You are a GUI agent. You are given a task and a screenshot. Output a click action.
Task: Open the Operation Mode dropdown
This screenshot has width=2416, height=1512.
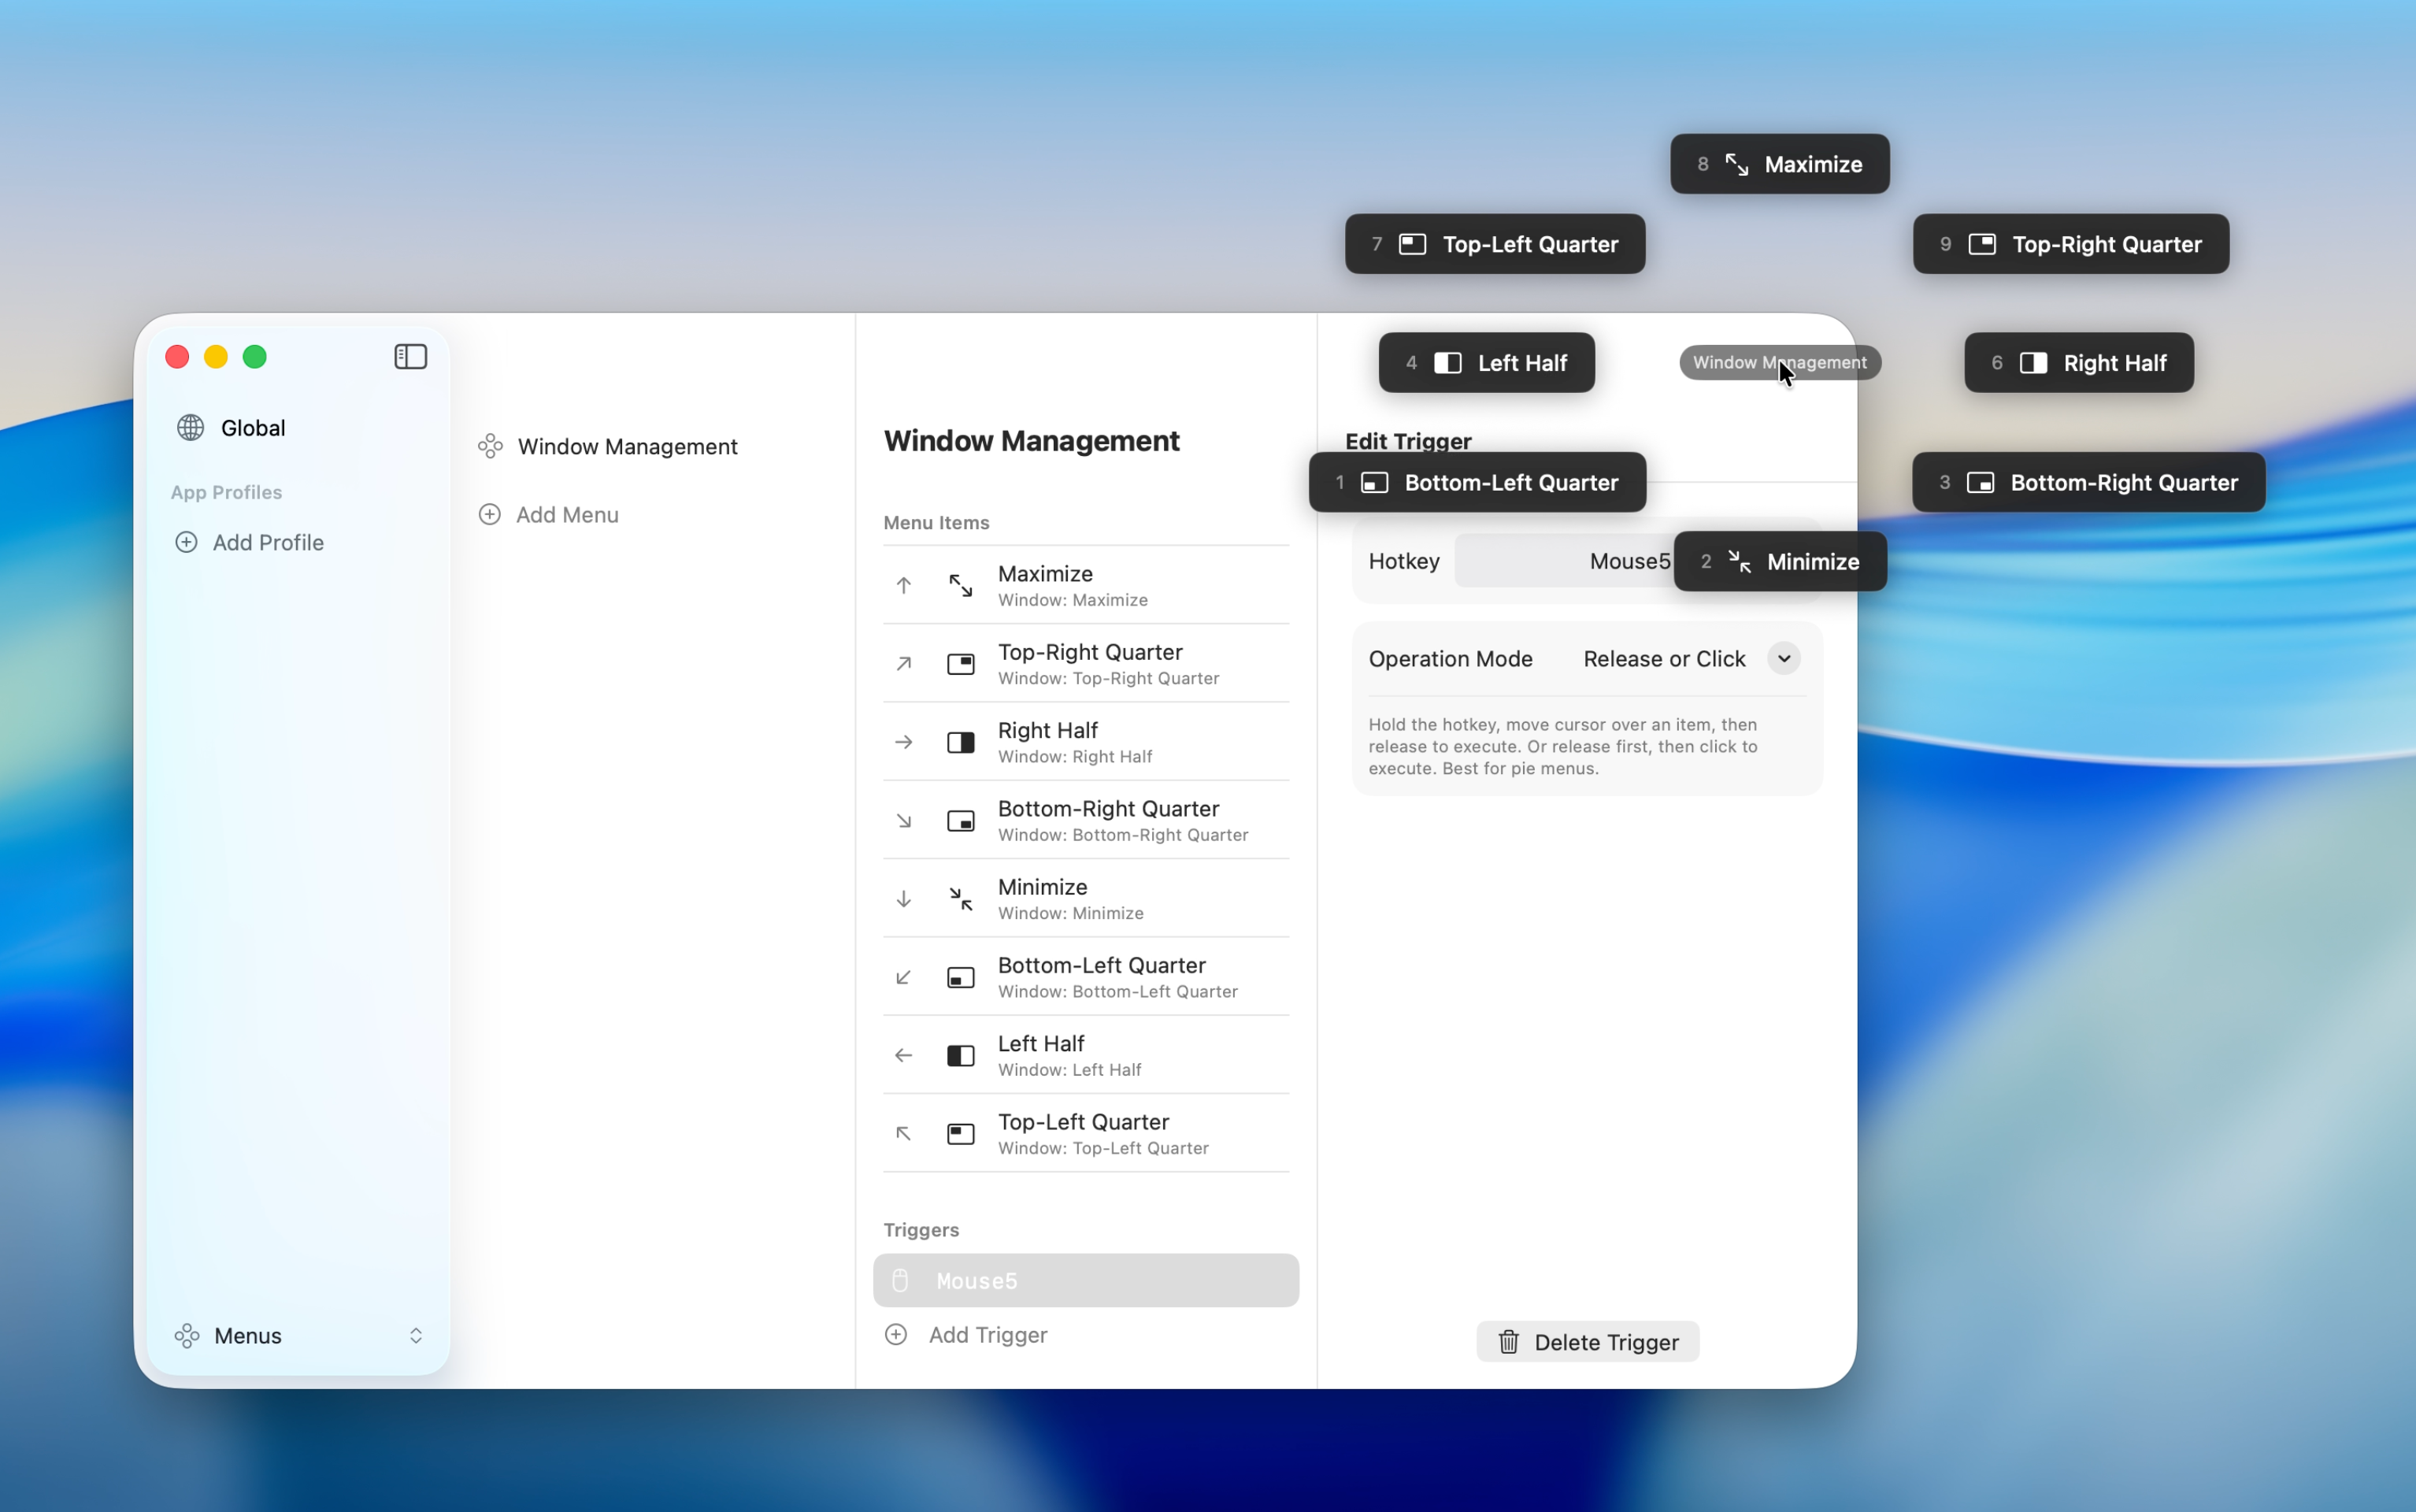coord(1784,658)
